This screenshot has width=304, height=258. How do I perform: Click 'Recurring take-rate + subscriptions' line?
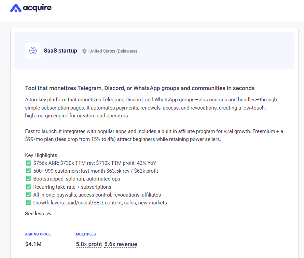coord(72,187)
